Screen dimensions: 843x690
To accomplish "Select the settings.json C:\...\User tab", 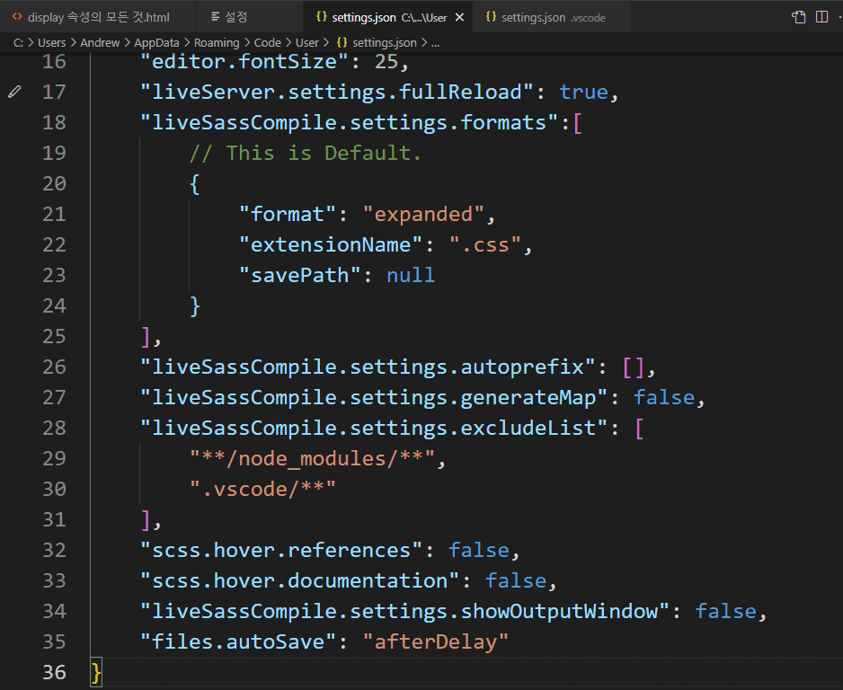I will point(389,17).
